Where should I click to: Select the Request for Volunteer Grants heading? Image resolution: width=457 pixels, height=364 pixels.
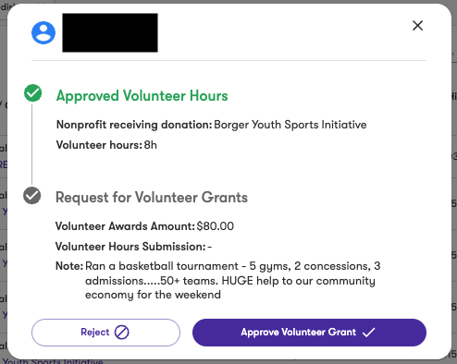152,198
